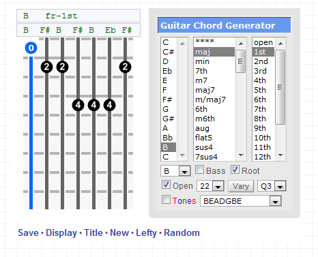Generate a Random chord
318x257 pixels.
tap(182, 232)
